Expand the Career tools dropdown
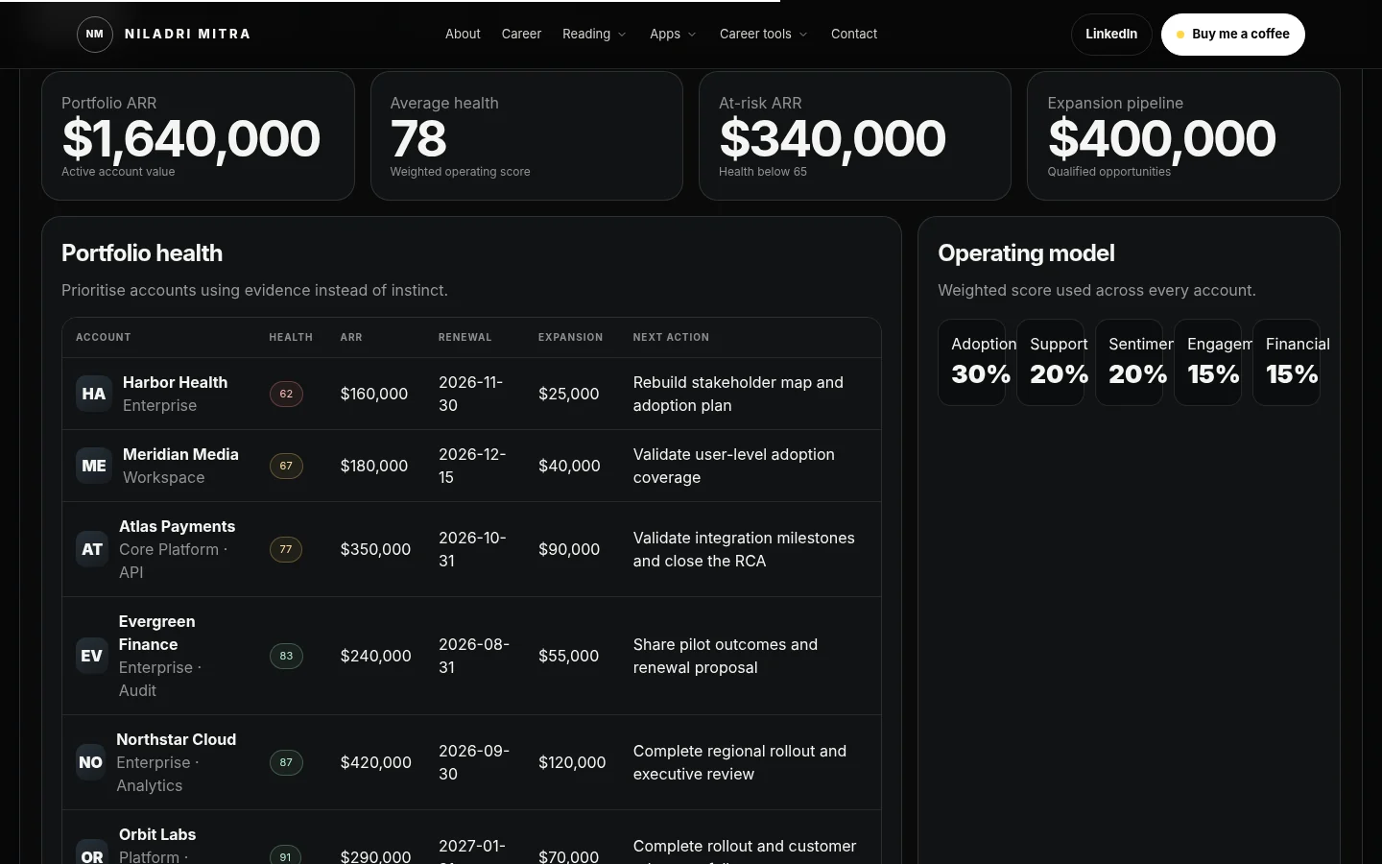The height and width of the screenshot is (864, 1382). pyautogui.click(x=764, y=34)
